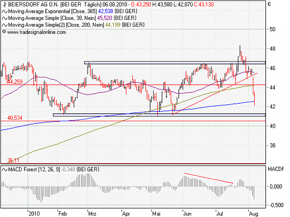Image resolution: width=290 pixels, height=217 pixels.
Task: Click the red level label 44,259
Action: [x=15, y=82]
